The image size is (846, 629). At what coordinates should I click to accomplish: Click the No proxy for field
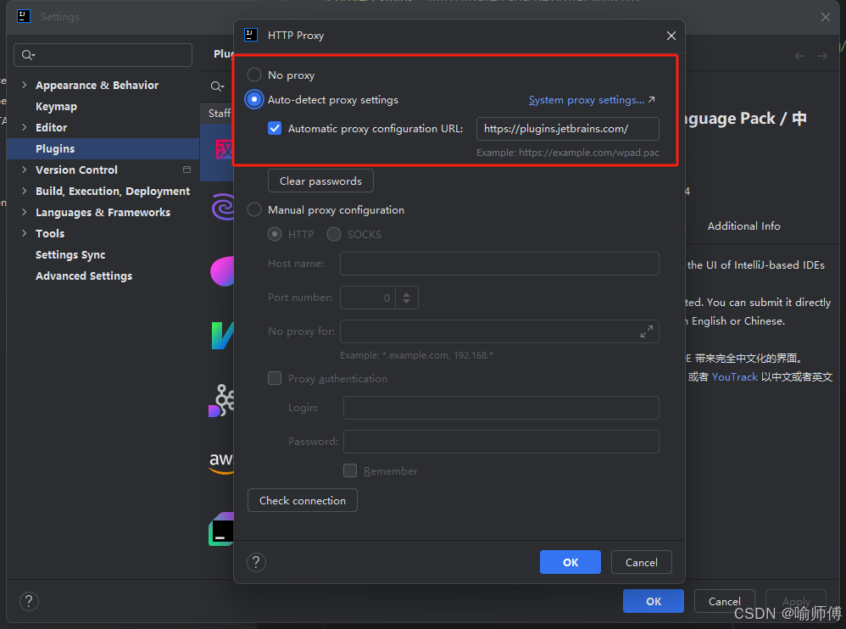click(499, 331)
